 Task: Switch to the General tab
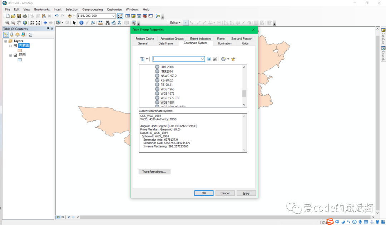coord(143,43)
